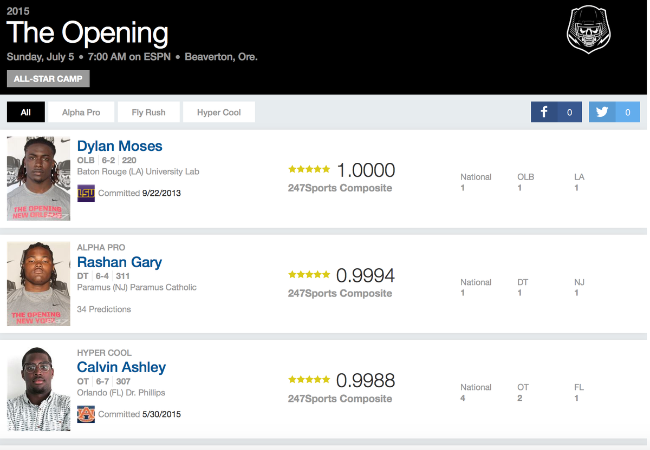650x450 pixels.
Task: Click the LSU logo beside Dylan Moses' commitment
Action: coord(85,193)
